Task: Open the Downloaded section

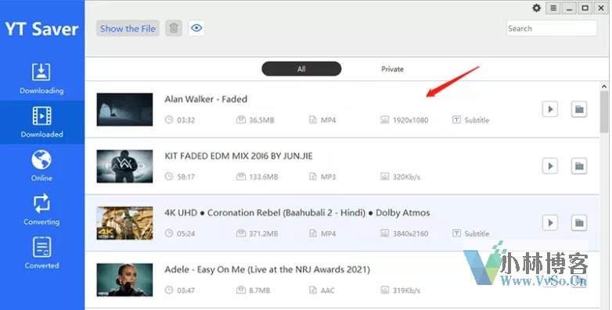Action: [x=41, y=123]
